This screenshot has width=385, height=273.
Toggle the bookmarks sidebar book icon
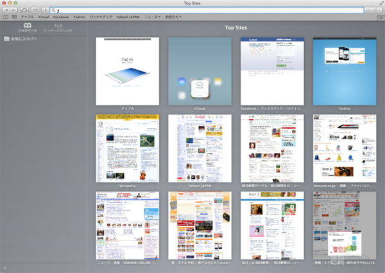tap(6, 17)
